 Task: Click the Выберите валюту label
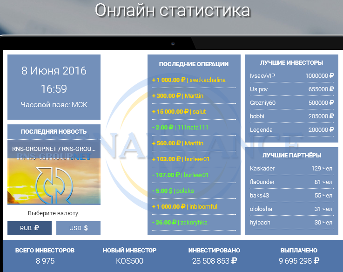coord(54,213)
